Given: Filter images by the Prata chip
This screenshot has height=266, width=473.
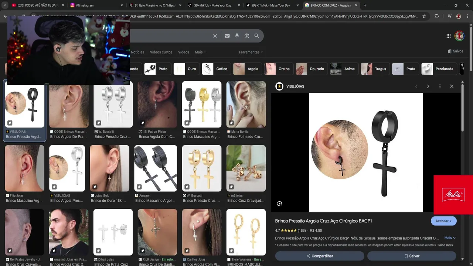Looking at the screenshot, I should point(405,69).
